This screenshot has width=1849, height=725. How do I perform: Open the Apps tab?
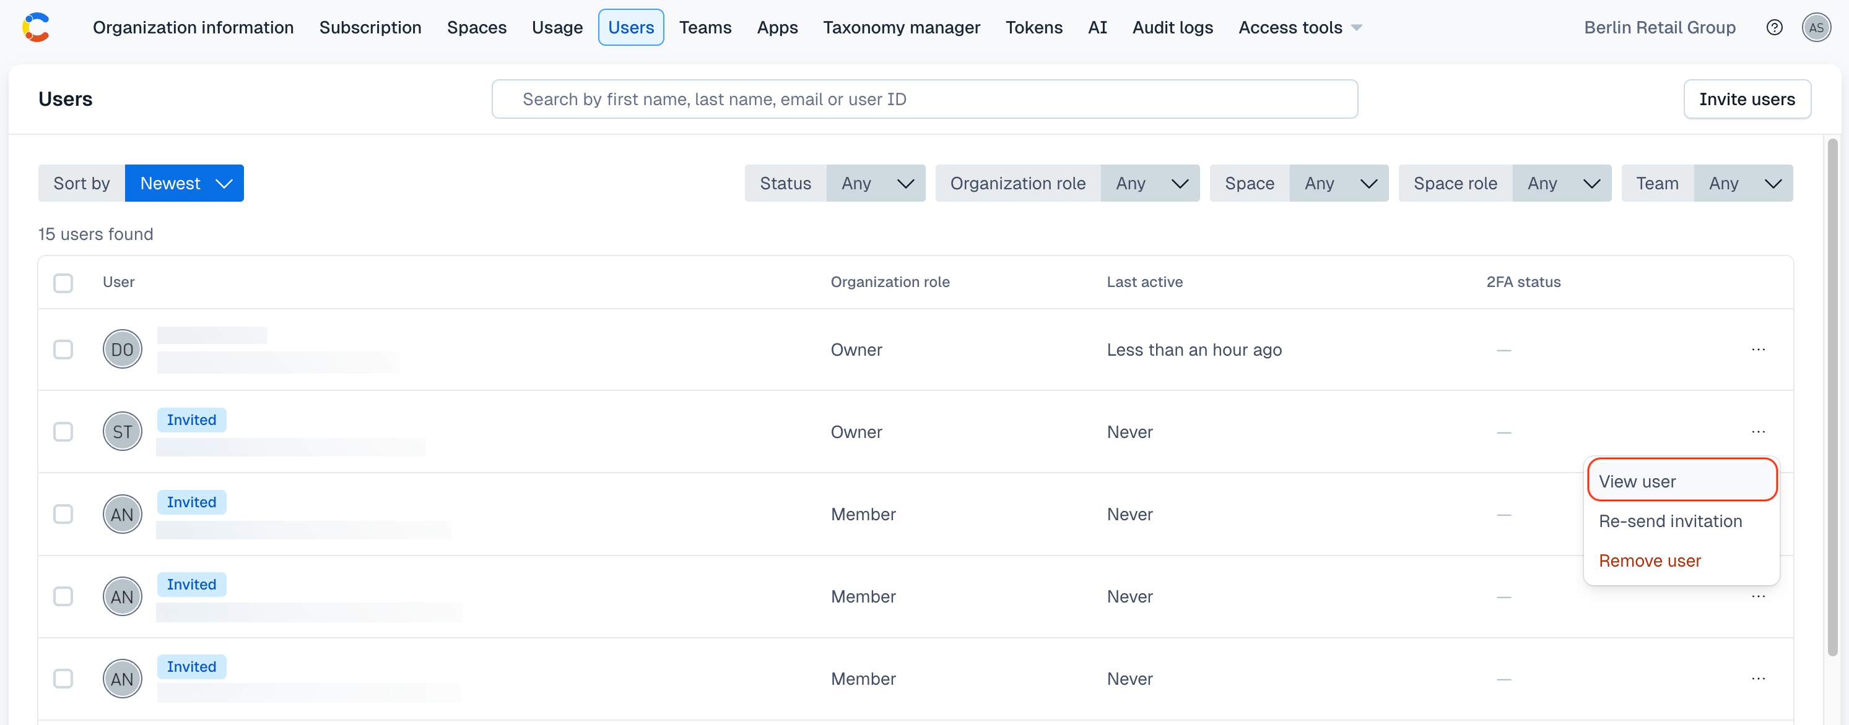(777, 27)
